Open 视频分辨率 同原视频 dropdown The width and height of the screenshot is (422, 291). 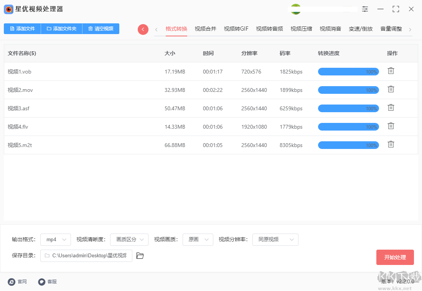coord(275,240)
